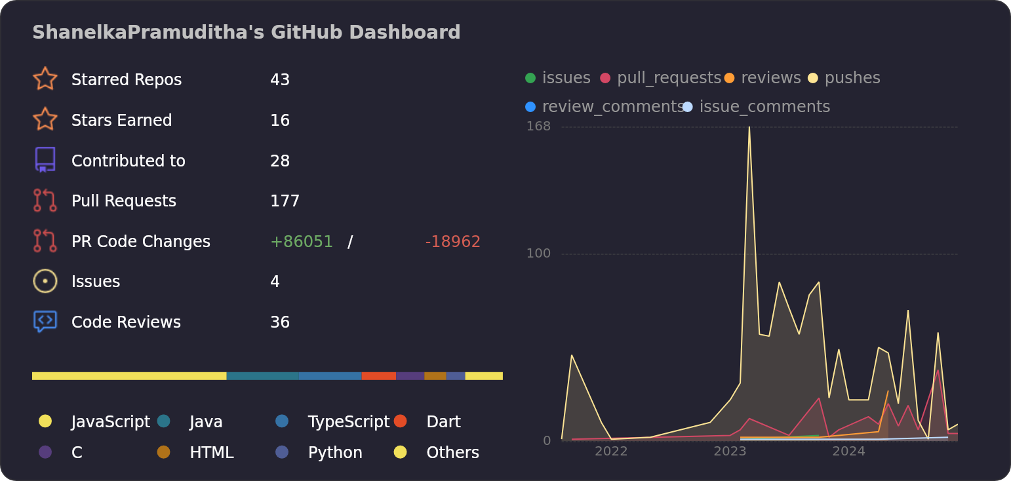
Task: Click the Issues circle icon
Action: click(45, 281)
